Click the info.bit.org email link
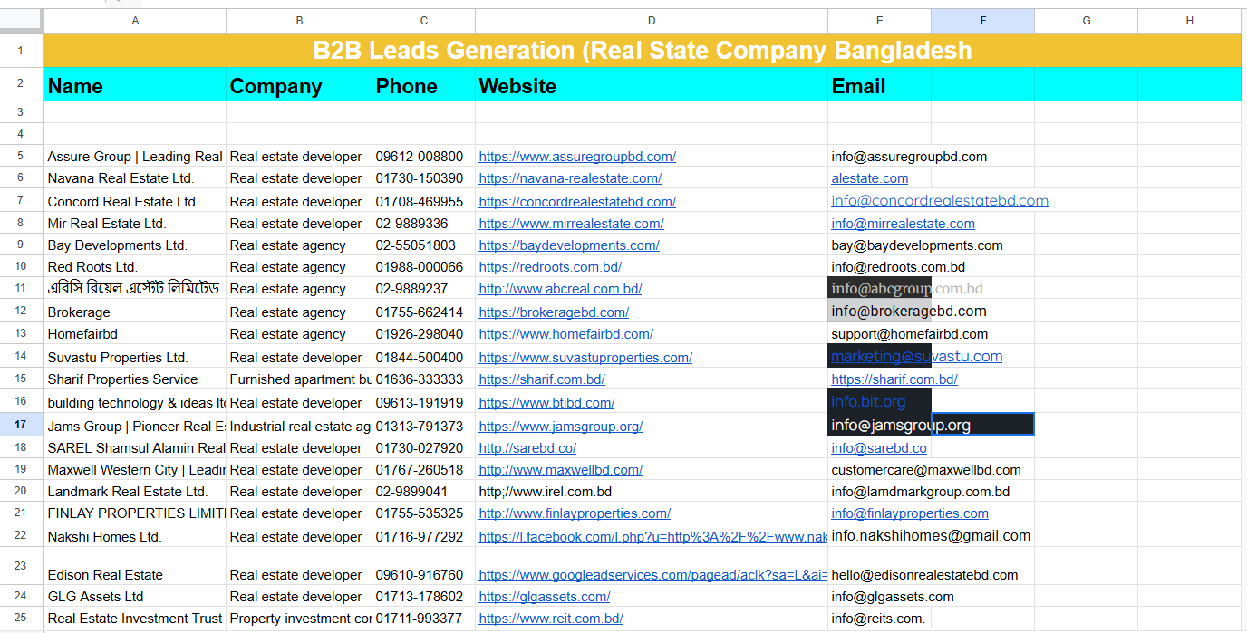This screenshot has width=1247, height=633. (868, 402)
